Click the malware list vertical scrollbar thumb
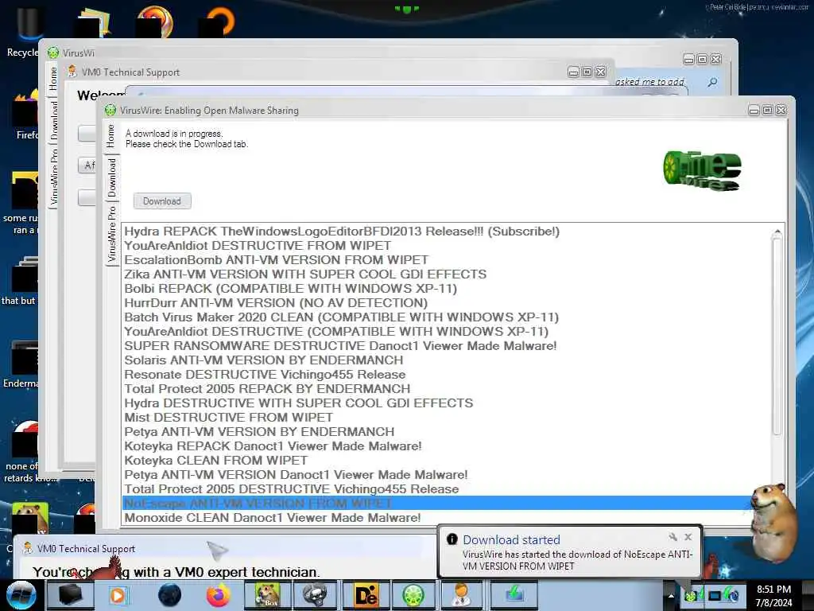The width and height of the screenshot is (814, 611). [777, 337]
